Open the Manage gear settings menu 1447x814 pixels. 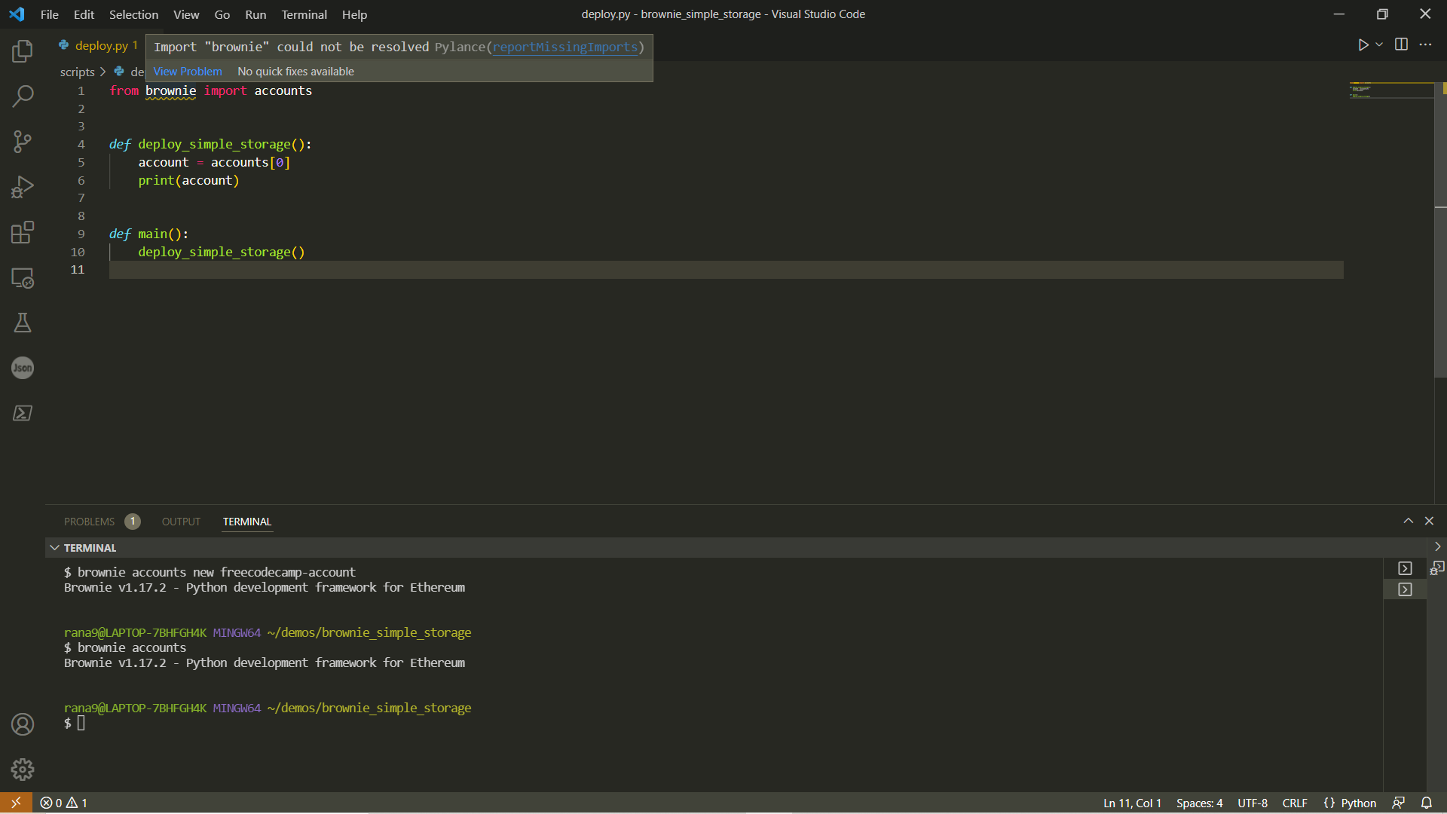point(23,770)
